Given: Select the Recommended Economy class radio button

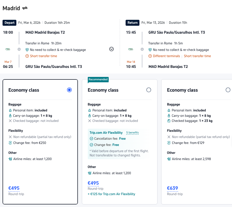Looking at the screenshot, I should [149, 90].
